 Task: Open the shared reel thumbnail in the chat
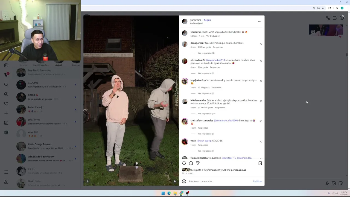326,30
